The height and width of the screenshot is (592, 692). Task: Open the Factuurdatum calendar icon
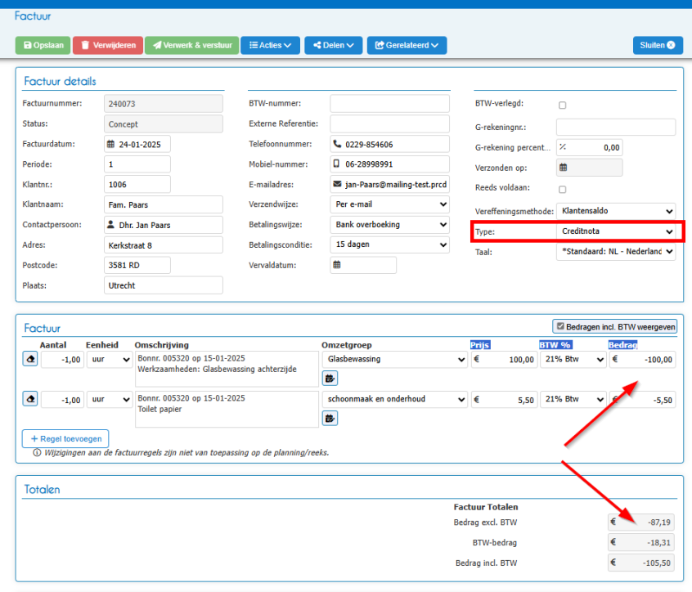110,144
